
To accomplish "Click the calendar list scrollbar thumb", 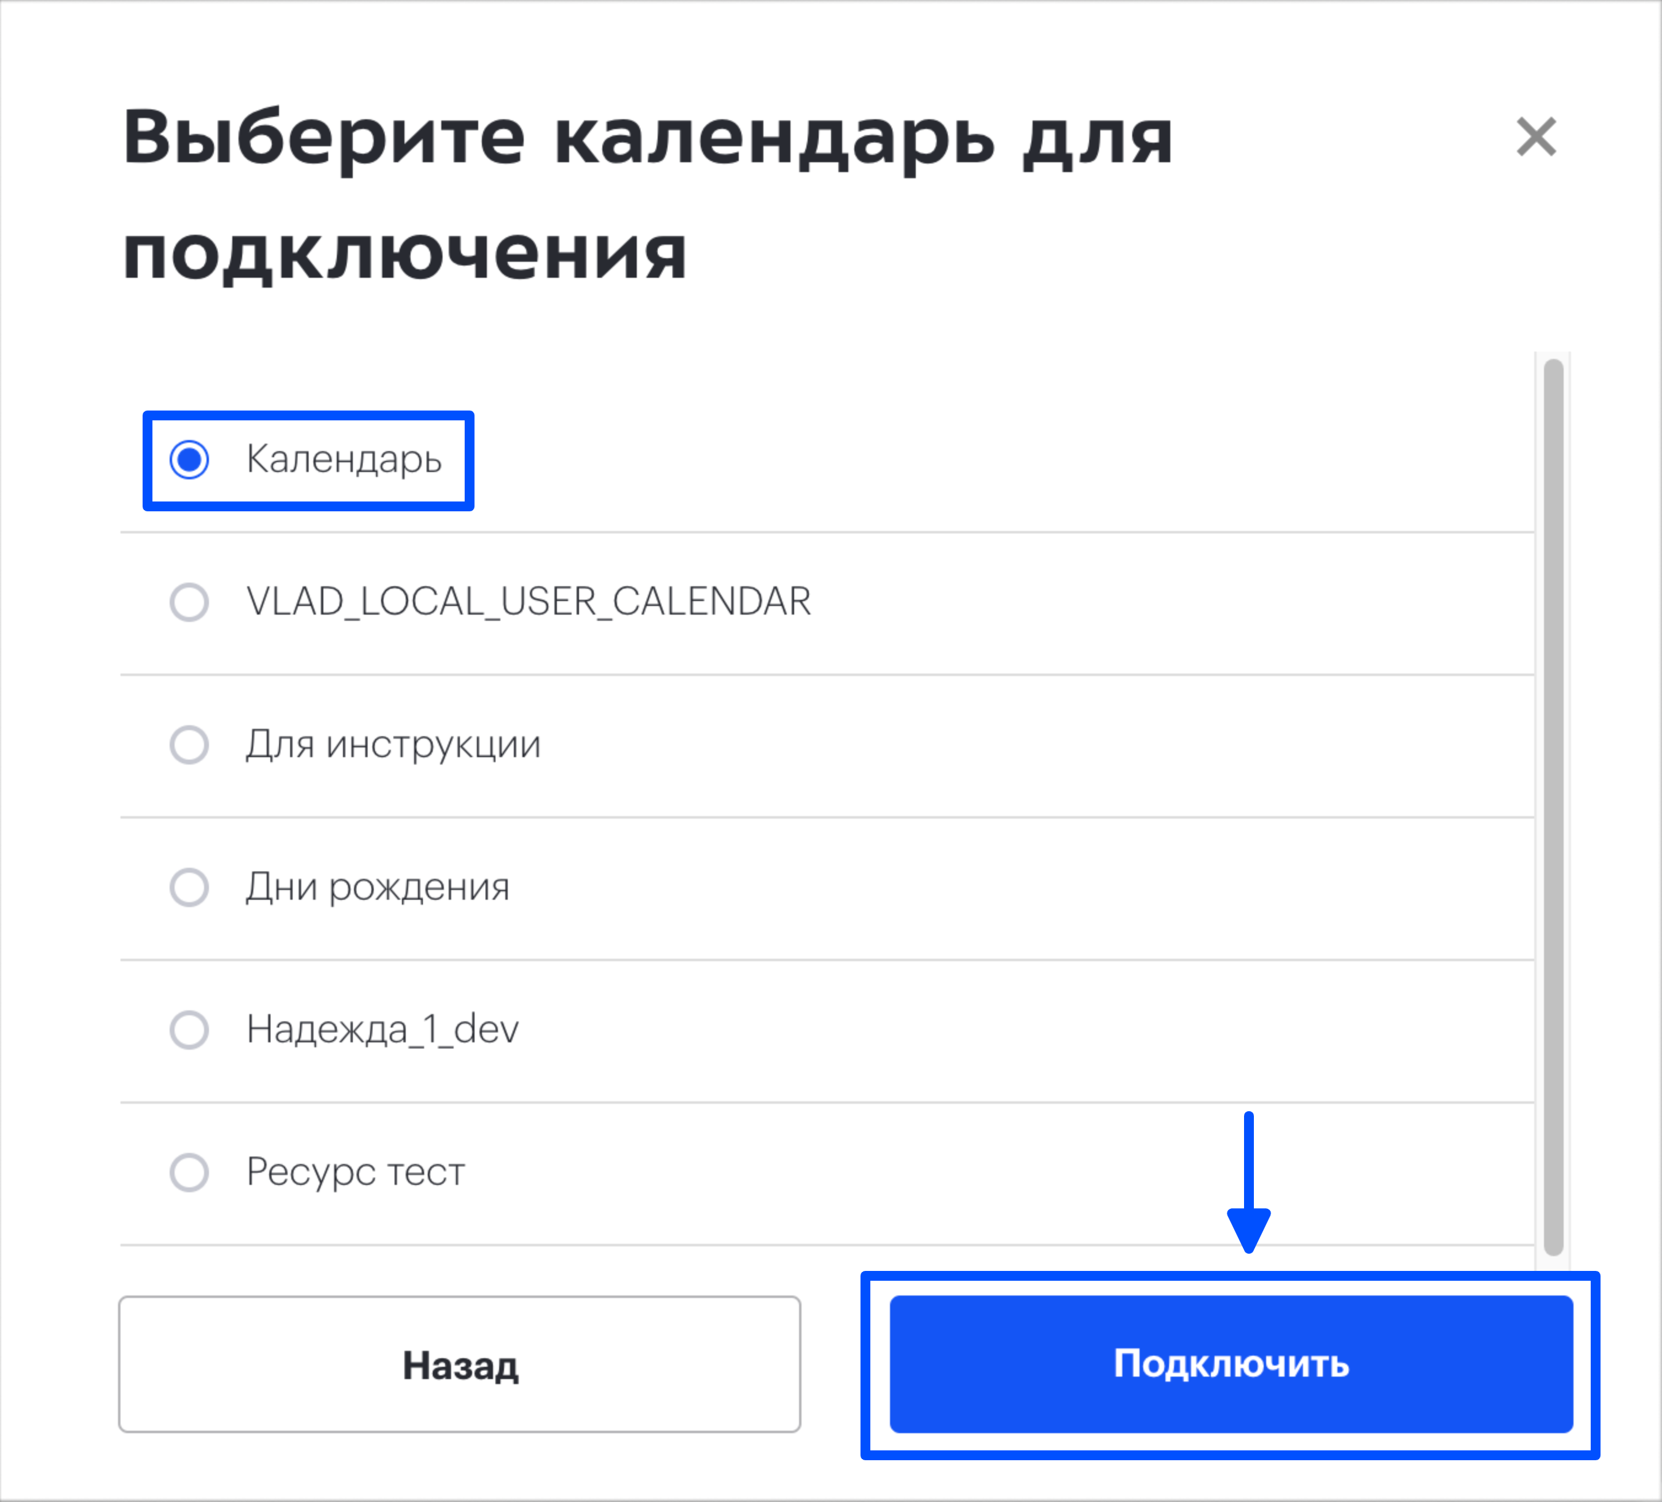I will coord(1553,807).
